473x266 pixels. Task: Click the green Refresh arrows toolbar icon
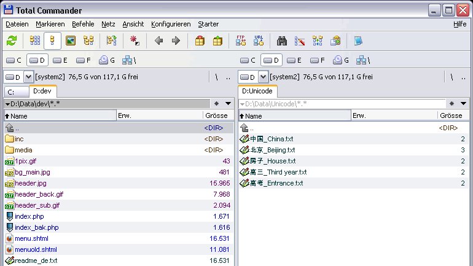tap(12, 41)
